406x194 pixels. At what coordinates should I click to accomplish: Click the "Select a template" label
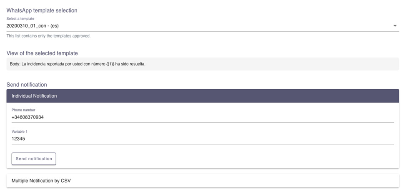point(20,19)
